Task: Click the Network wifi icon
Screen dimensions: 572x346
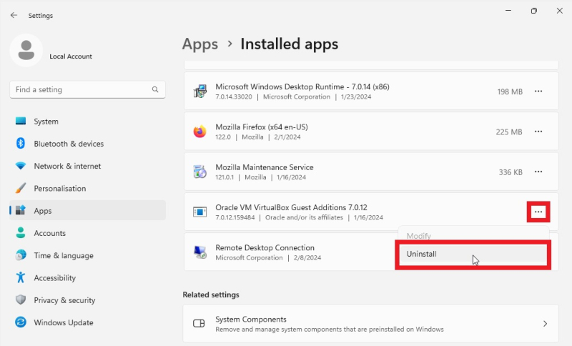Action: (x=21, y=166)
